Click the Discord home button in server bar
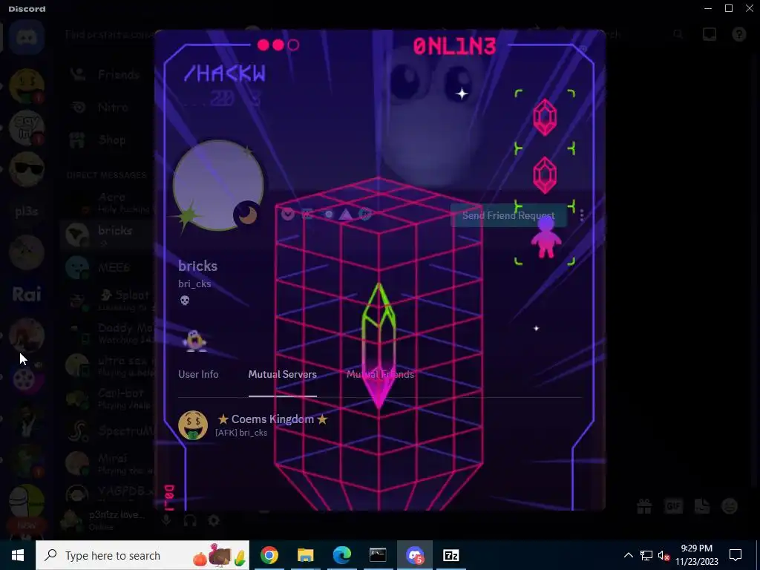This screenshot has height=570, width=760. 27,37
